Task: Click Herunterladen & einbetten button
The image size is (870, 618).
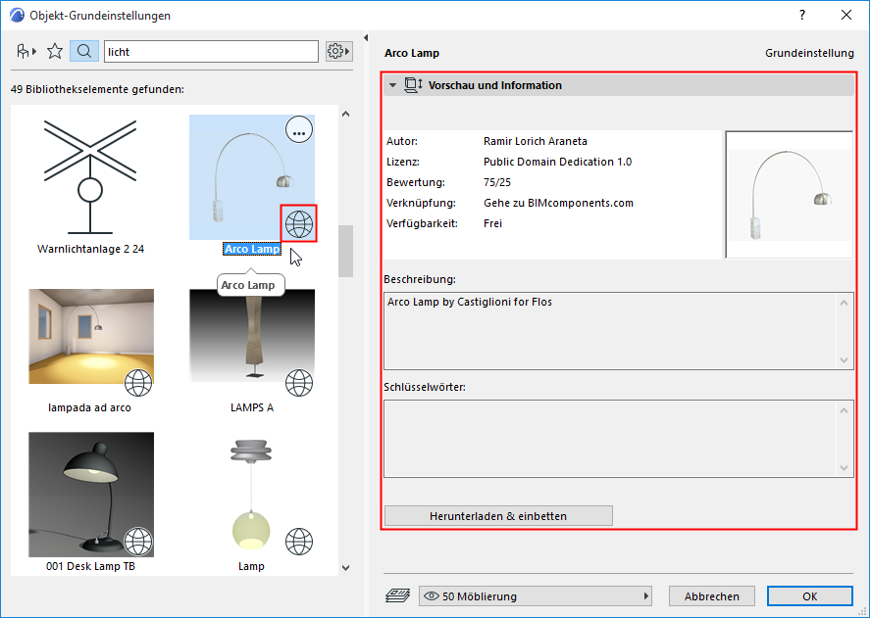Action: tap(498, 516)
